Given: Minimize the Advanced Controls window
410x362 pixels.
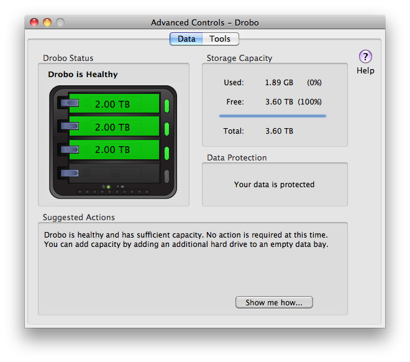Looking at the screenshot, I should (x=47, y=22).
